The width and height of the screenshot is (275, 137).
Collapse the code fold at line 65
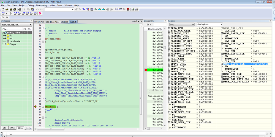pos(43,28)
